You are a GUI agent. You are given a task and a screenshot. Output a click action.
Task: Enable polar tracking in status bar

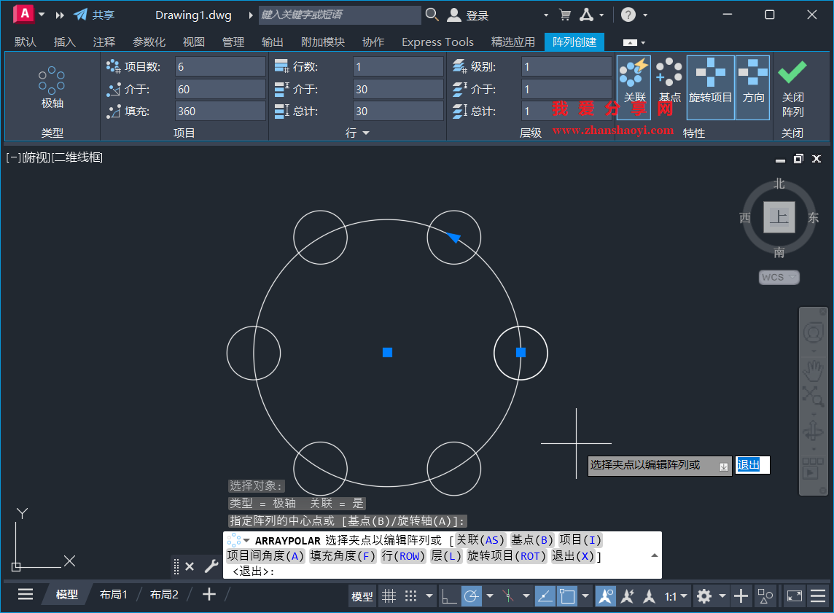(472, 596)
